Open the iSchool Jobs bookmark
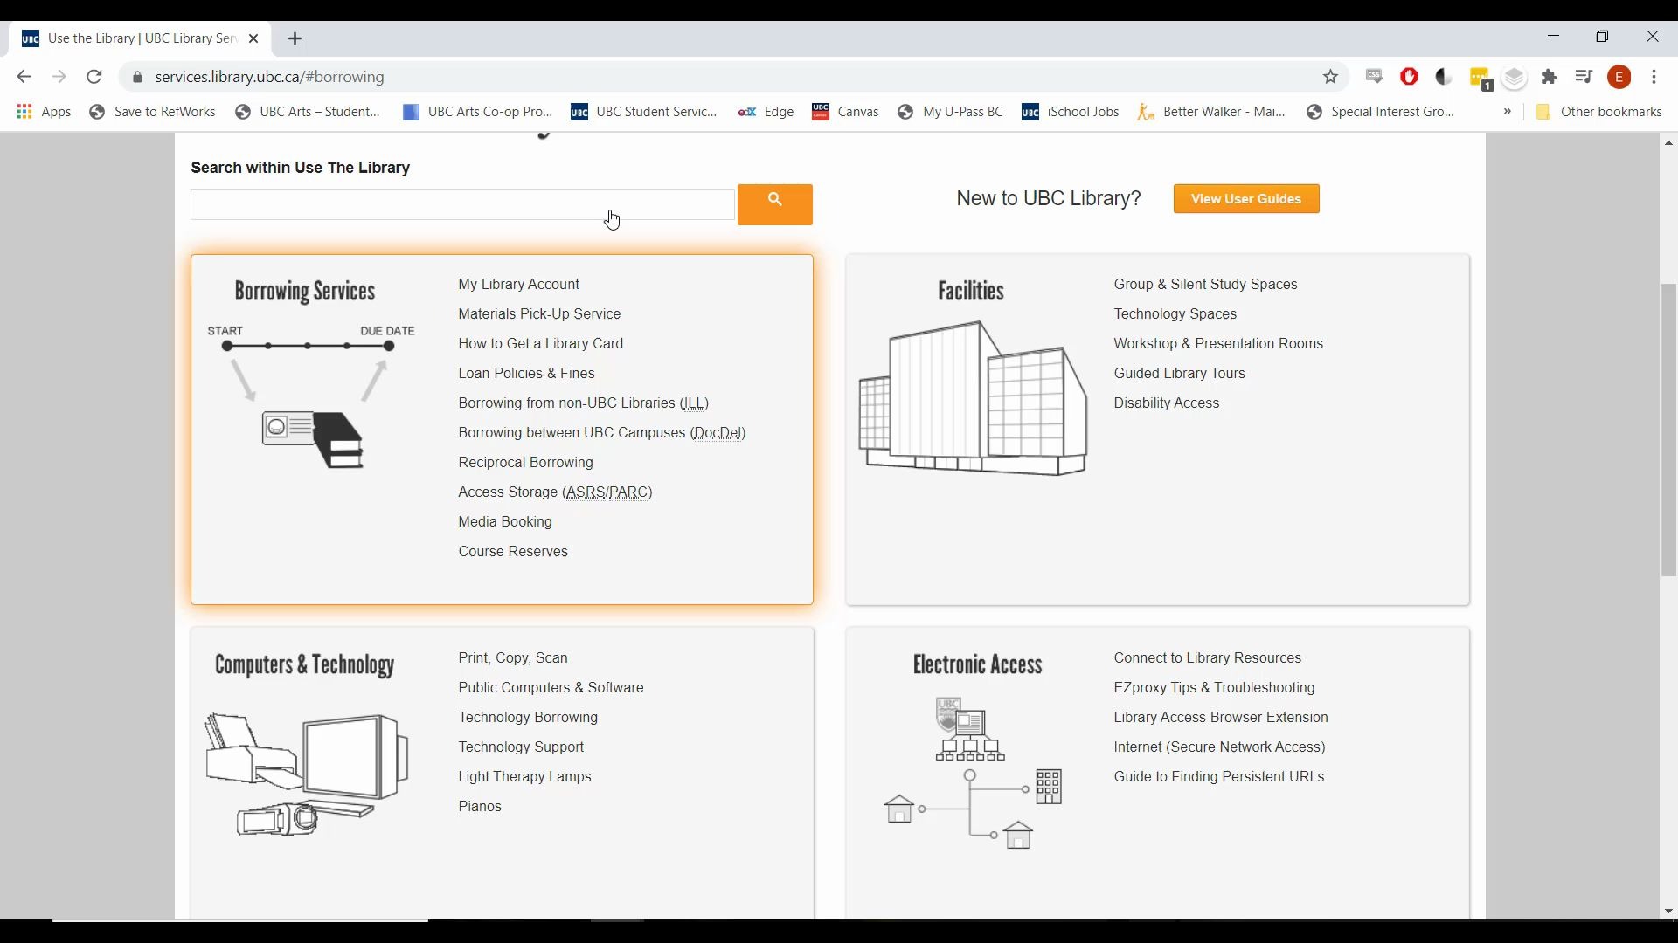Viewport: 1678px width, 943px height. tap(1071, 112)
